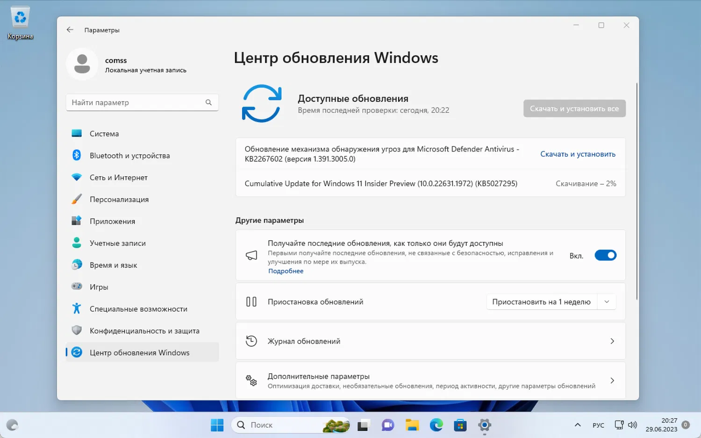Click the Defender KB2267602 update description
This screenshot has height=438, width=701.
point(382,154)
